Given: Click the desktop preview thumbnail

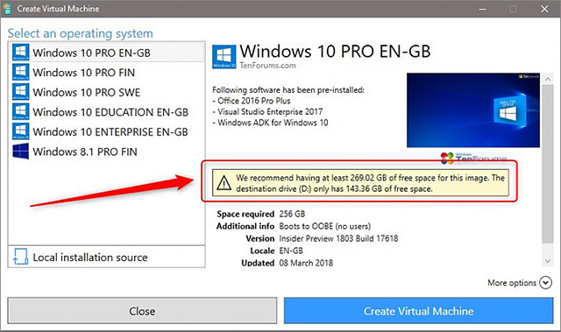Looking at the screenshot, I should click(473, 110).
